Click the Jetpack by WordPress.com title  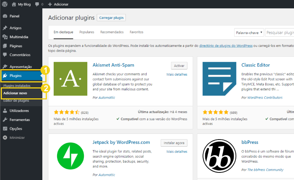121,142
